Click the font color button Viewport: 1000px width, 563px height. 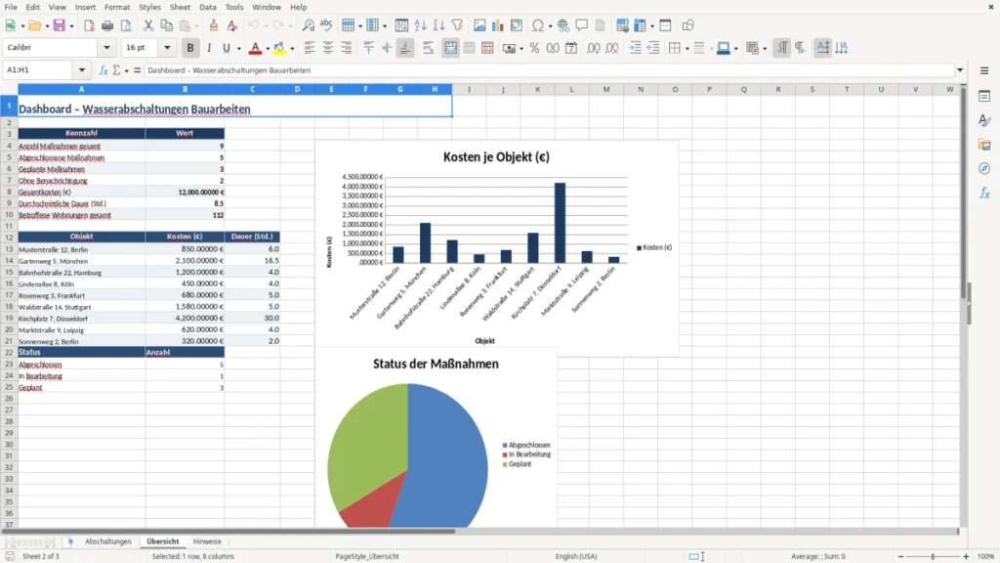point(255,48)
